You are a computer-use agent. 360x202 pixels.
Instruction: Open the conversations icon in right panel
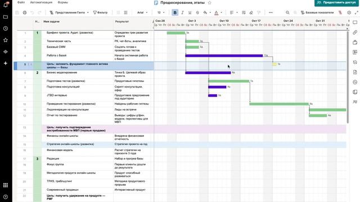click(355, 22)
